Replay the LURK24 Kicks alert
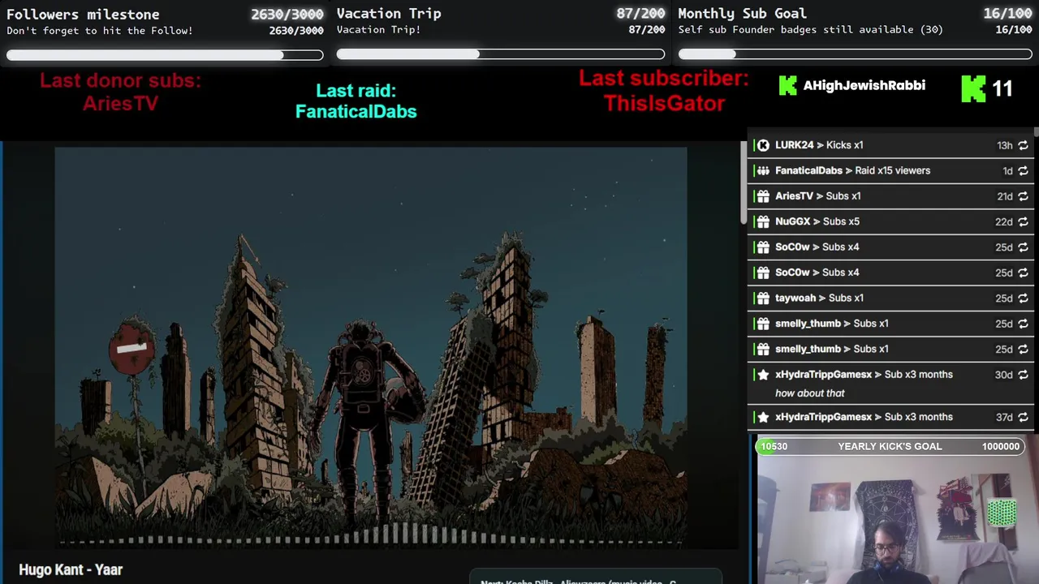Viewport: 1039px width, 584px height. tap(1023, 145)
